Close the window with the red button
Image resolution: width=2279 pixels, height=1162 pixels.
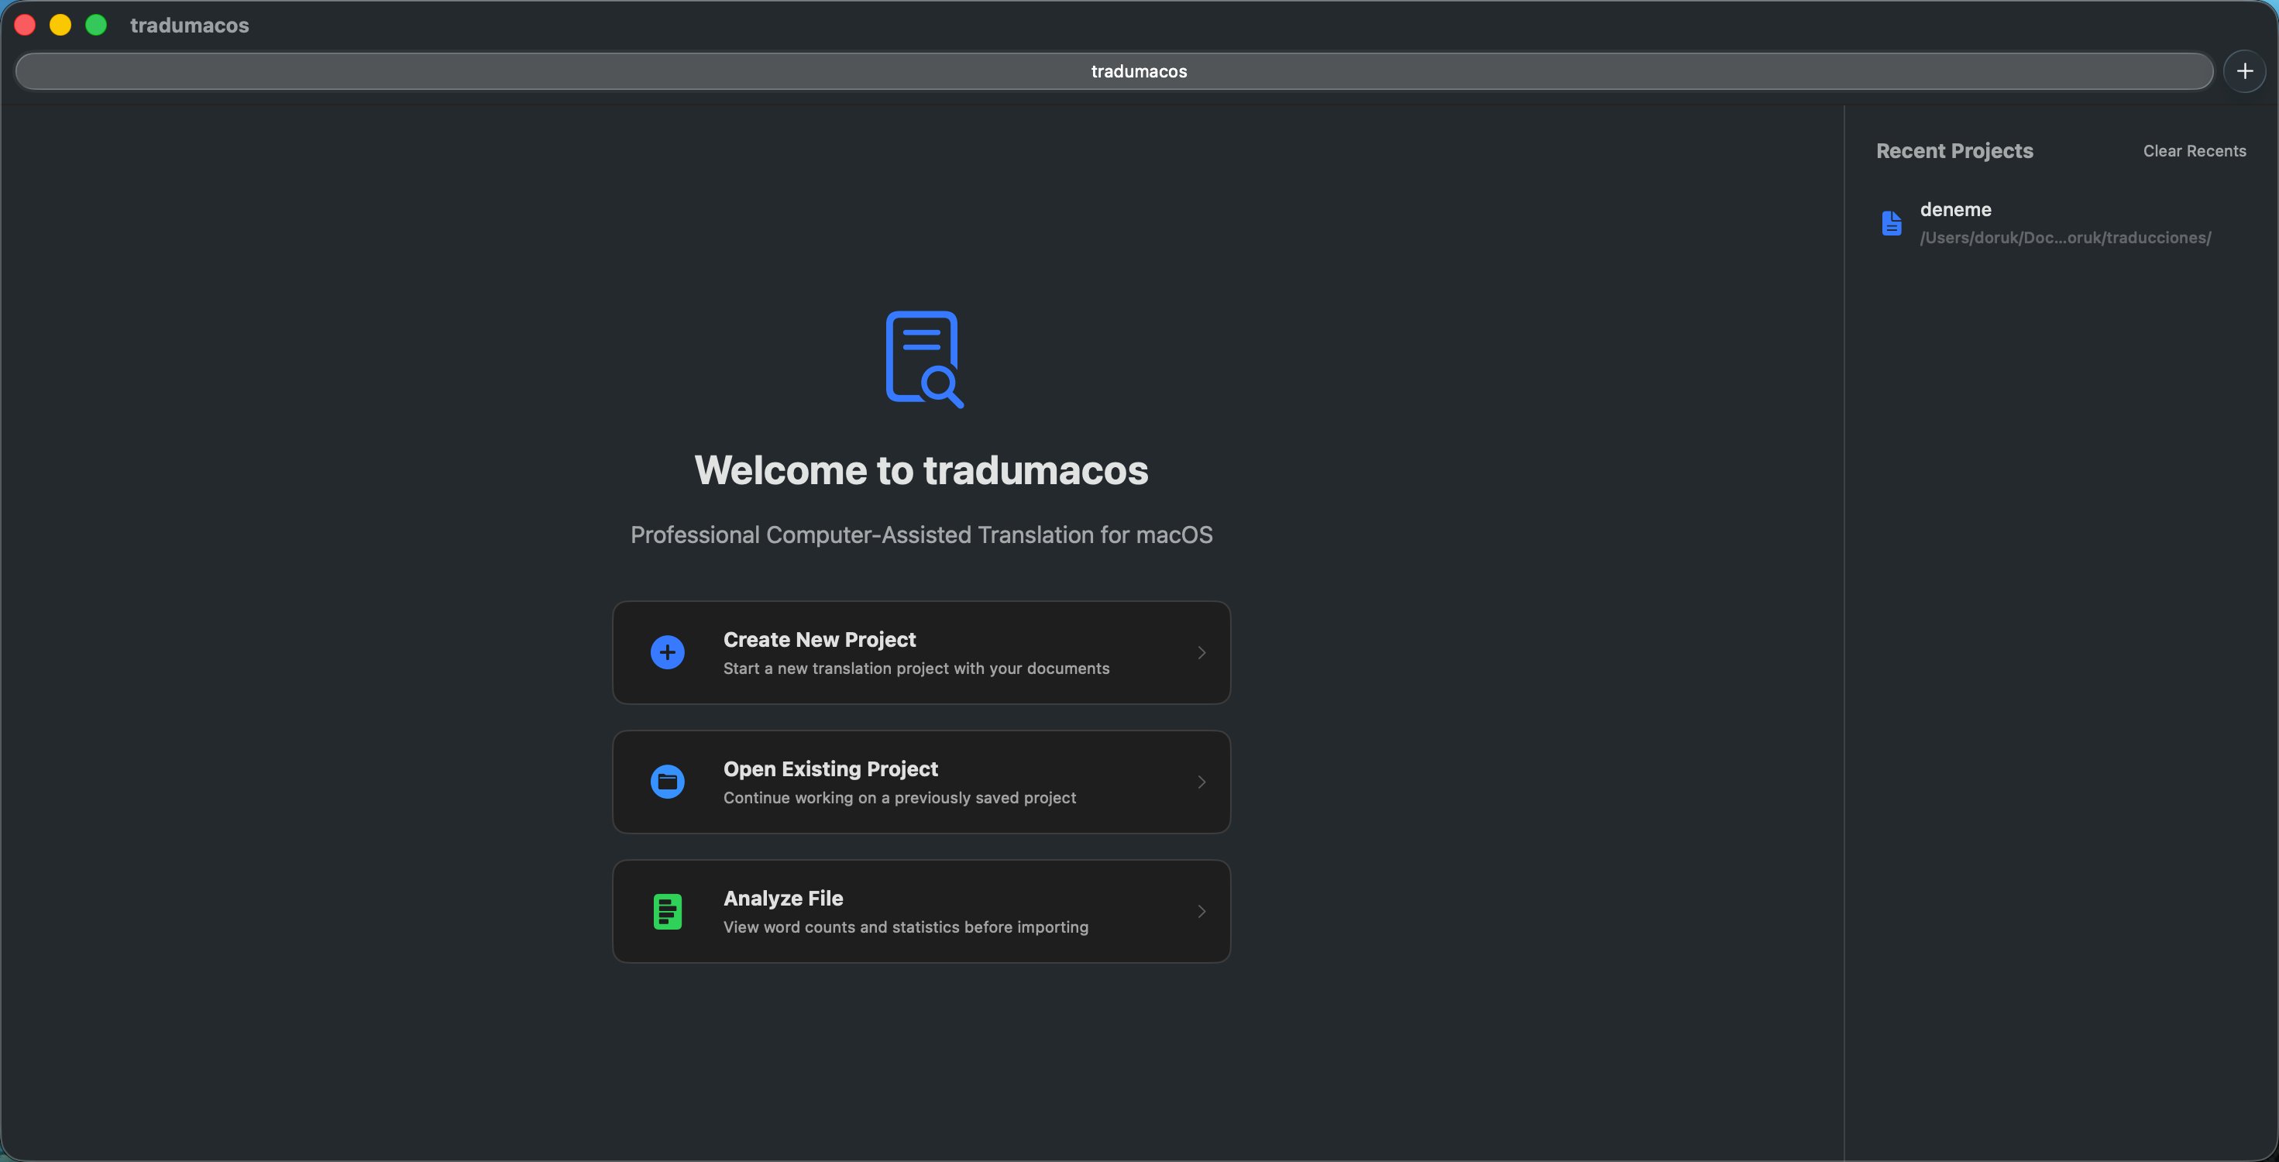click(25, 25)
